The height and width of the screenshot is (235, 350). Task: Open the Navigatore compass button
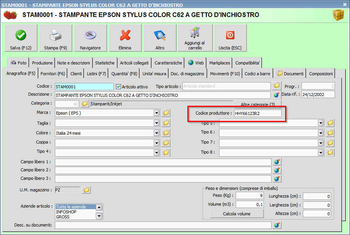(90, 38)
